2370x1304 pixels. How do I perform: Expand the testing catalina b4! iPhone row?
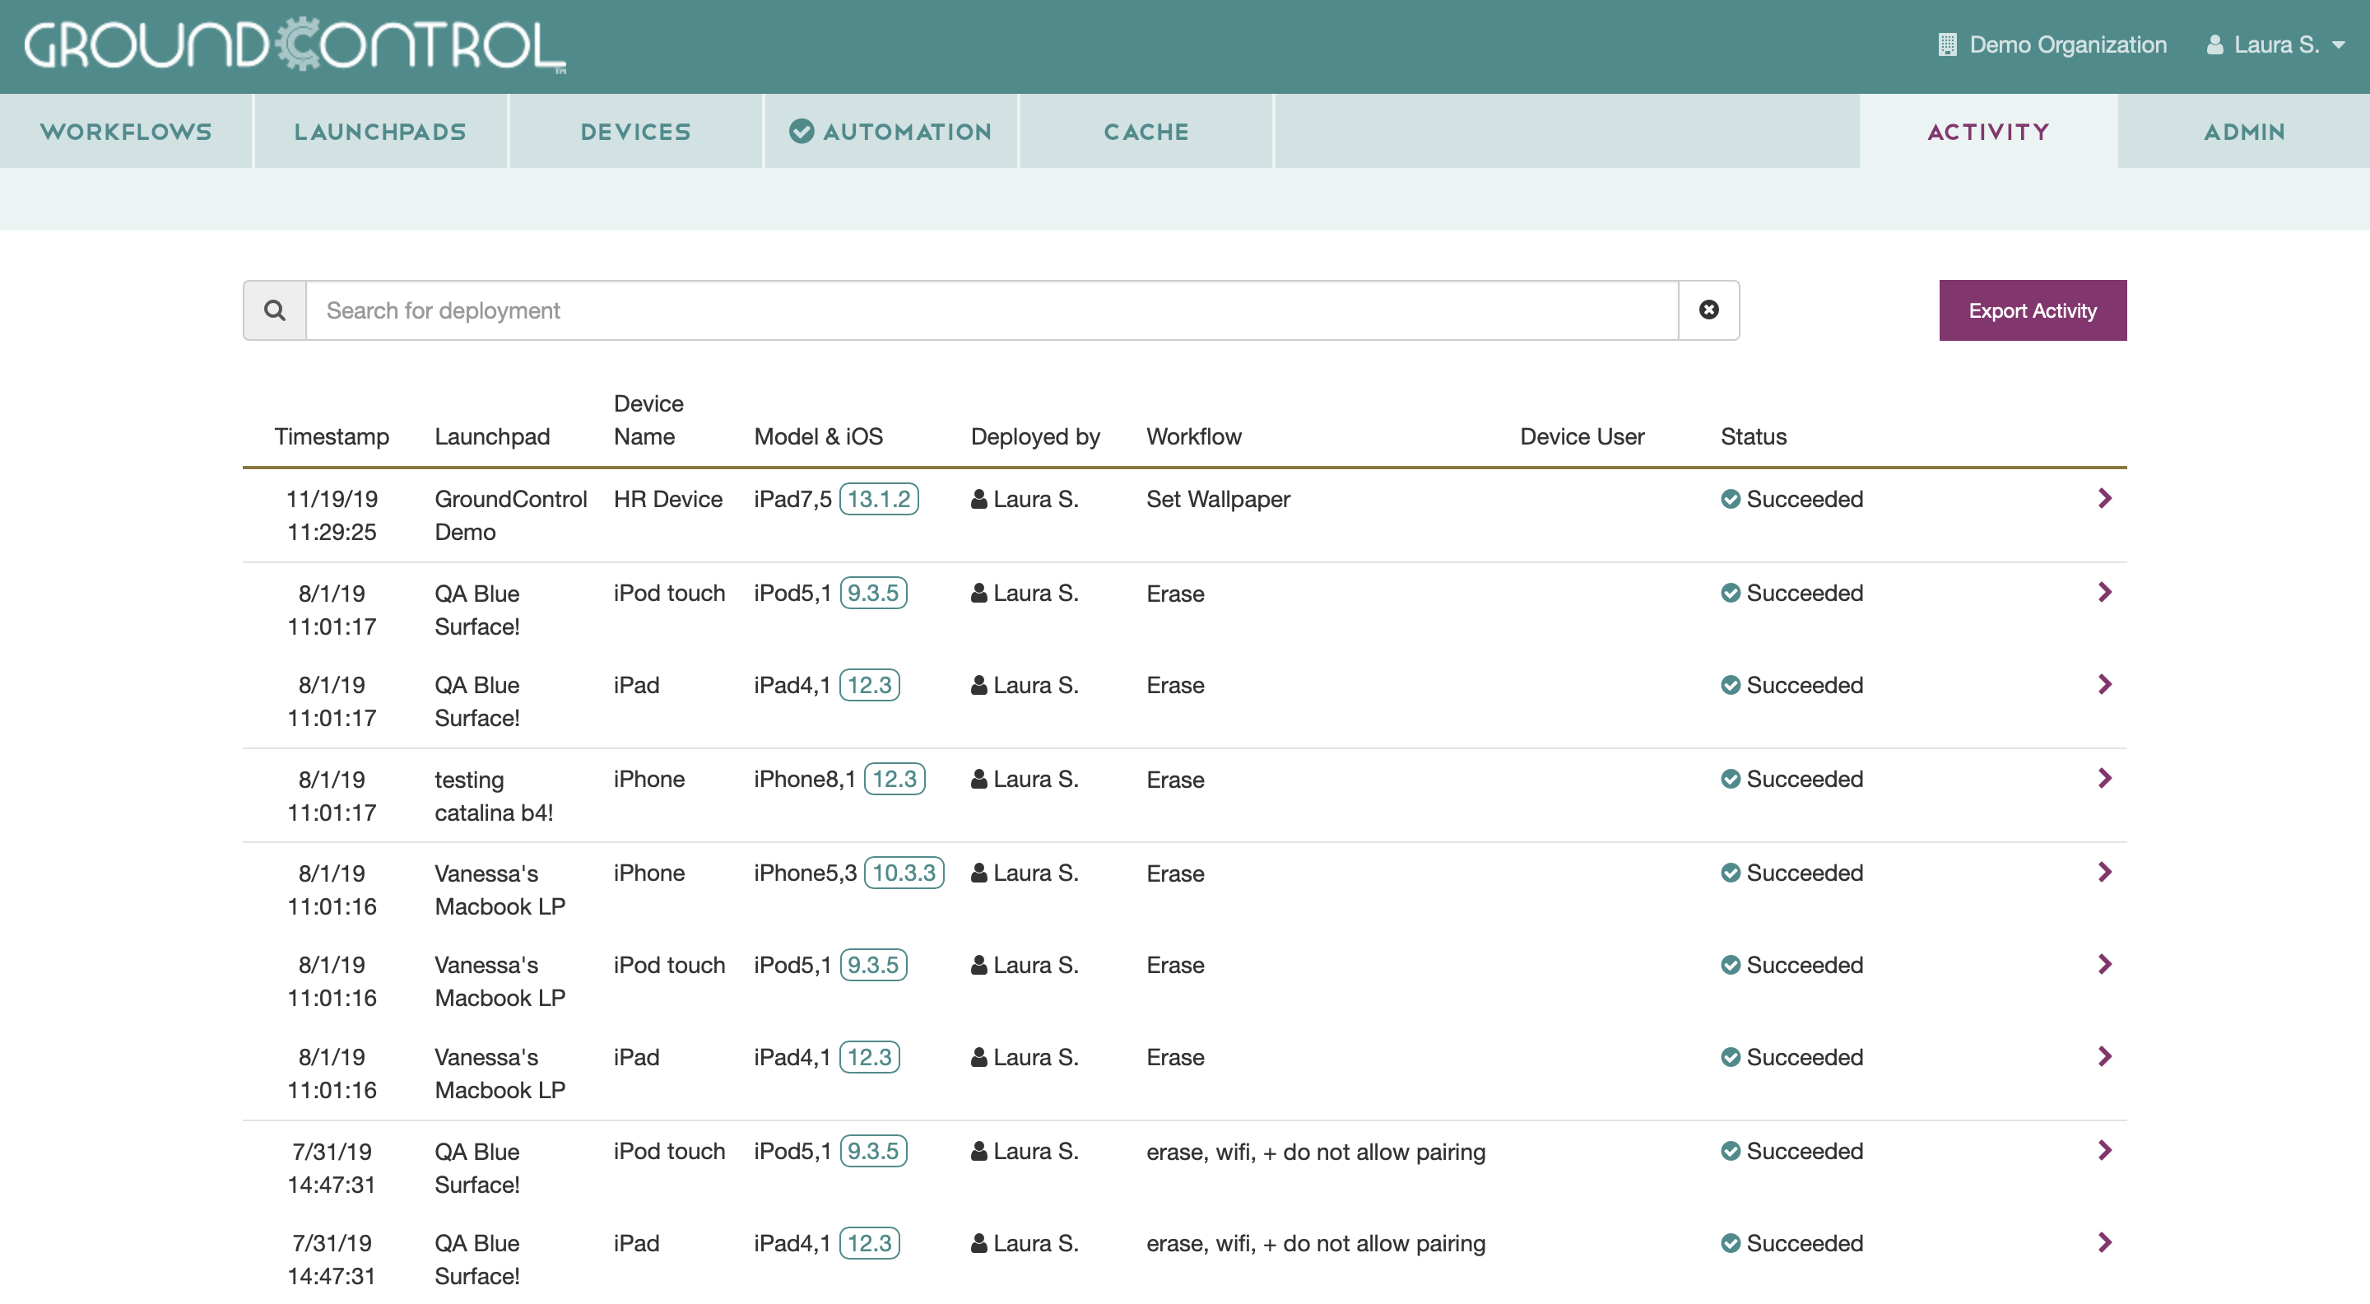point(2104,778)
